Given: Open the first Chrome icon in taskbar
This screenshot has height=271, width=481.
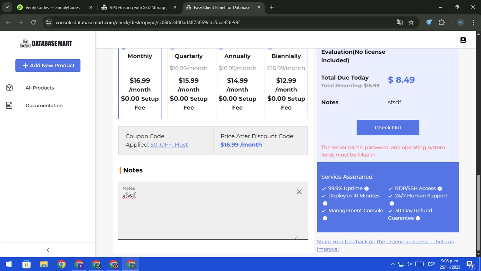Looking at the screenshot, I should (61, 264).
